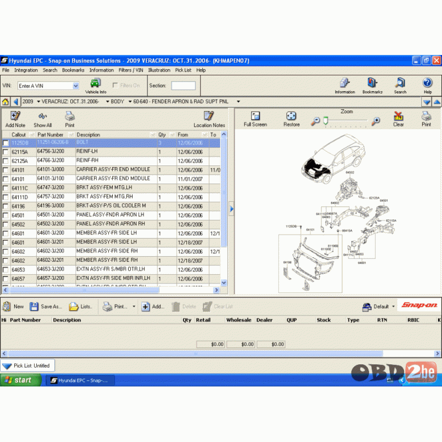Open the Filters / VIN menu
This screenshot has width=442, height=442.
(131, 70)
